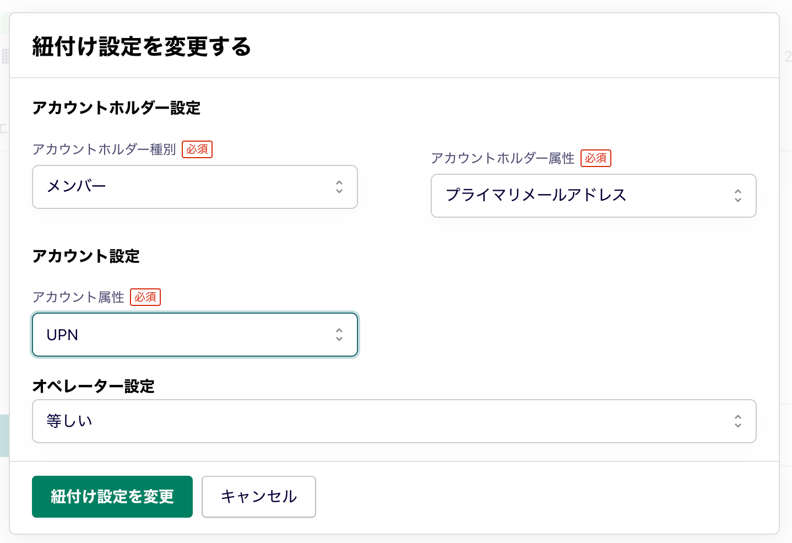
Task: Open the アカウントホルダー種別 dropdown showing メンバー
Action: pos(195,187)
